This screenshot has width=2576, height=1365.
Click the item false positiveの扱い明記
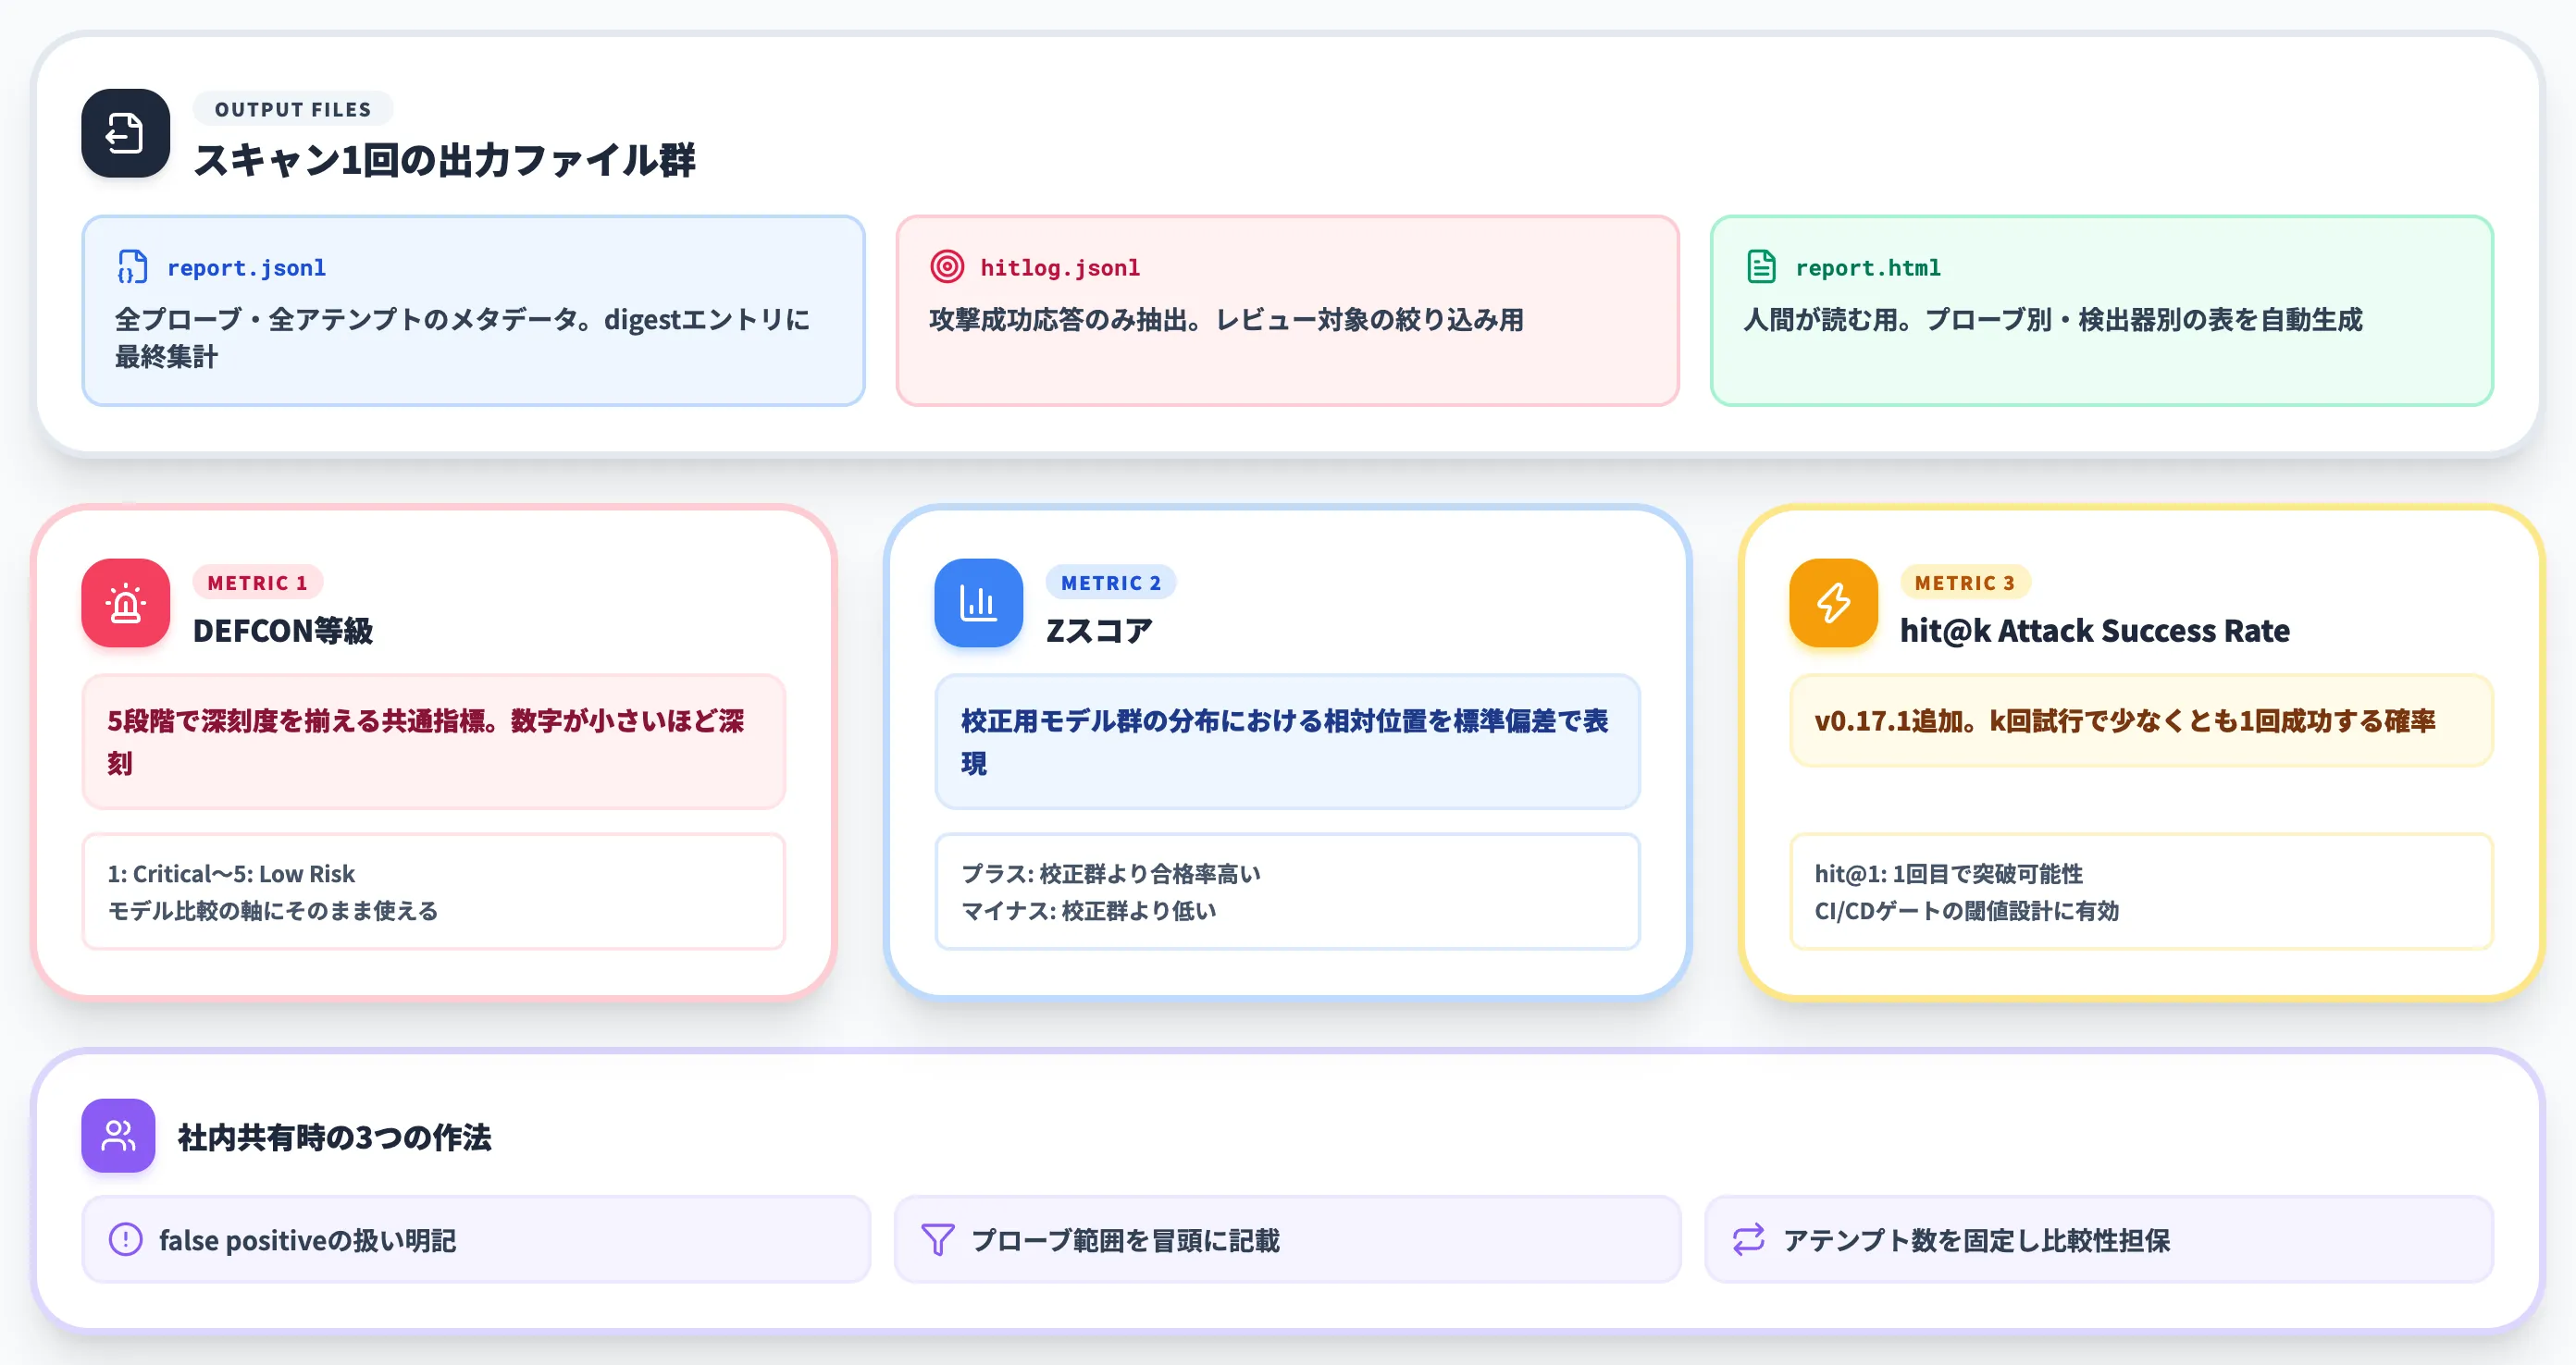476,1239
